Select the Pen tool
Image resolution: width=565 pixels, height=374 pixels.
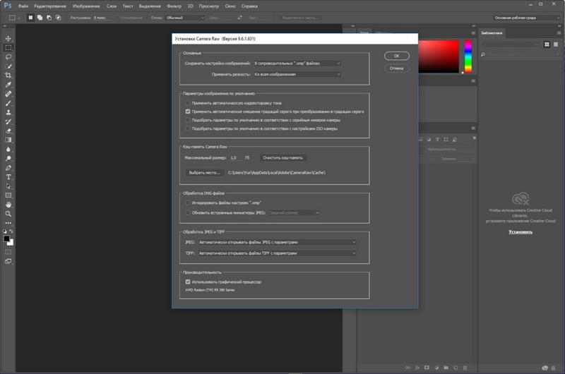(8, 168)
